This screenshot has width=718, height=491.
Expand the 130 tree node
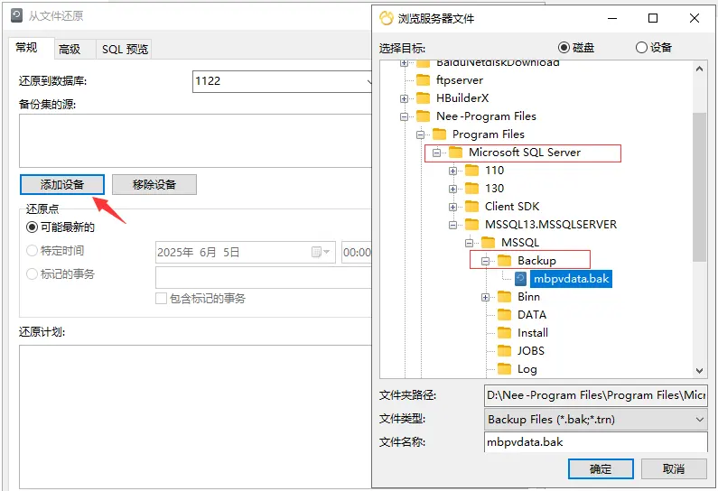tap(452, 189)
